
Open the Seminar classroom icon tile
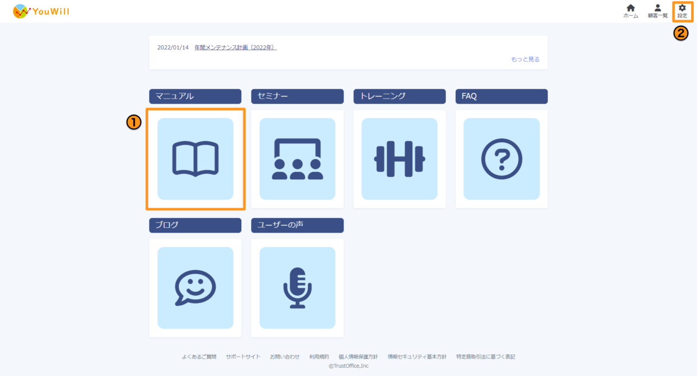pyautogui.click(x=297, y=159)
